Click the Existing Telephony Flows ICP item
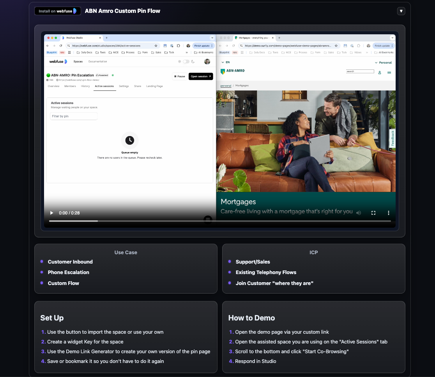 tap(266, 273)
